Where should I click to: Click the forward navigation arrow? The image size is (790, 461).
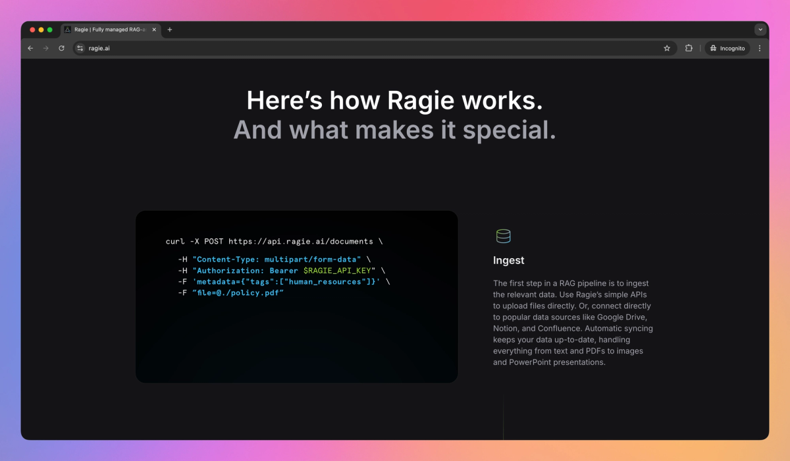tap(45, 47)
